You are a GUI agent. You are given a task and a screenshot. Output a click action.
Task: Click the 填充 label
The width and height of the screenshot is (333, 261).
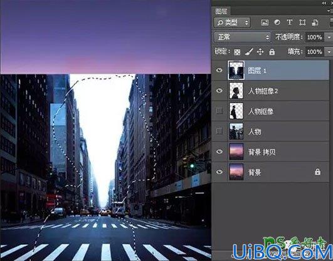(295, 51)
